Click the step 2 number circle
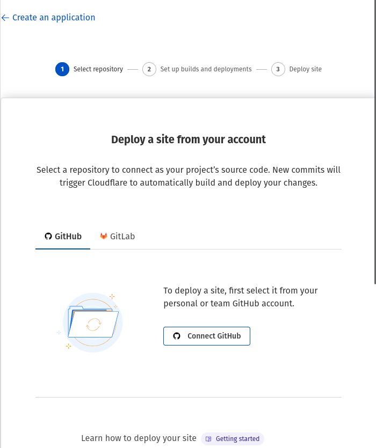Viewport: 376px width, 448px height. (149, 69)
